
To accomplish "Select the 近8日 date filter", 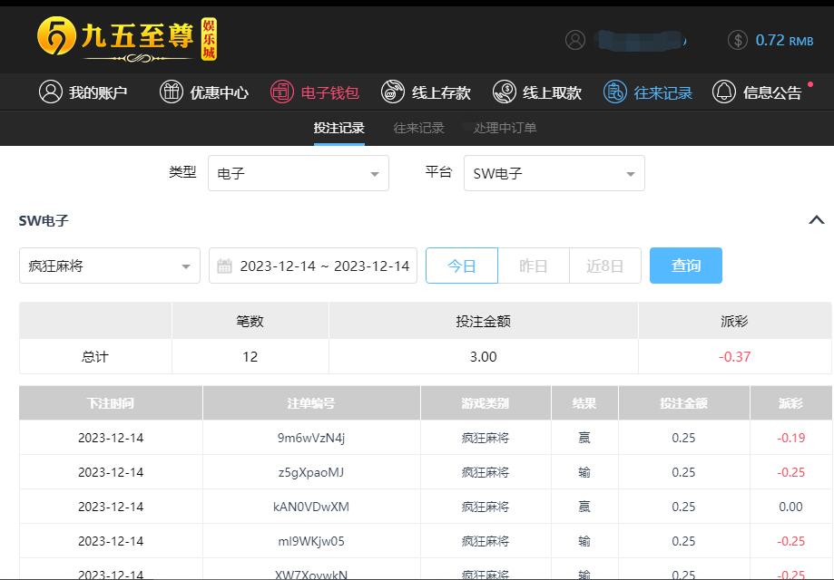I will point(605,266).
